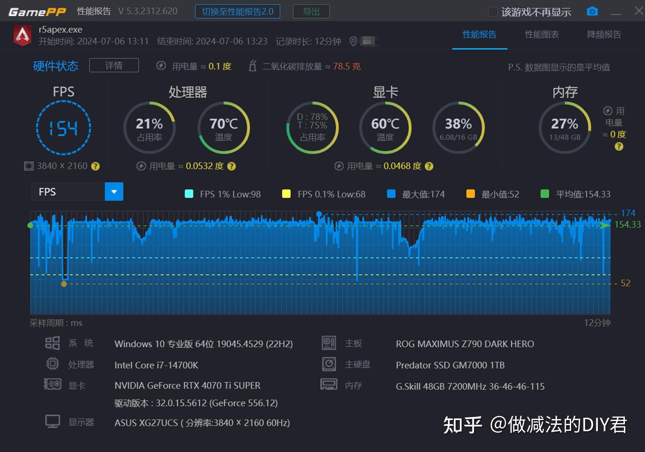The image size is (645, 452).
Task: Click the total power usage lightning icon
Action: (161, 66)
